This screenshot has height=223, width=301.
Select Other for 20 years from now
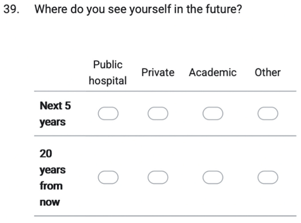(267, 177)
